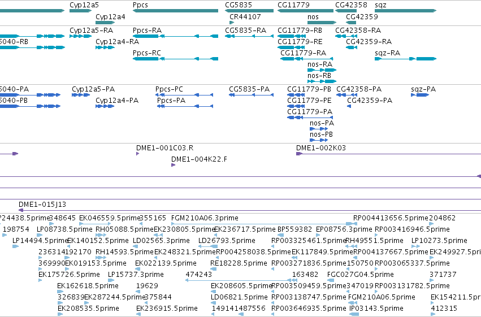The height and width of the screenshot is (317, 481).
Task: Click the 412315 EST label
Action: pyautogui.click(x=444, y=309)
